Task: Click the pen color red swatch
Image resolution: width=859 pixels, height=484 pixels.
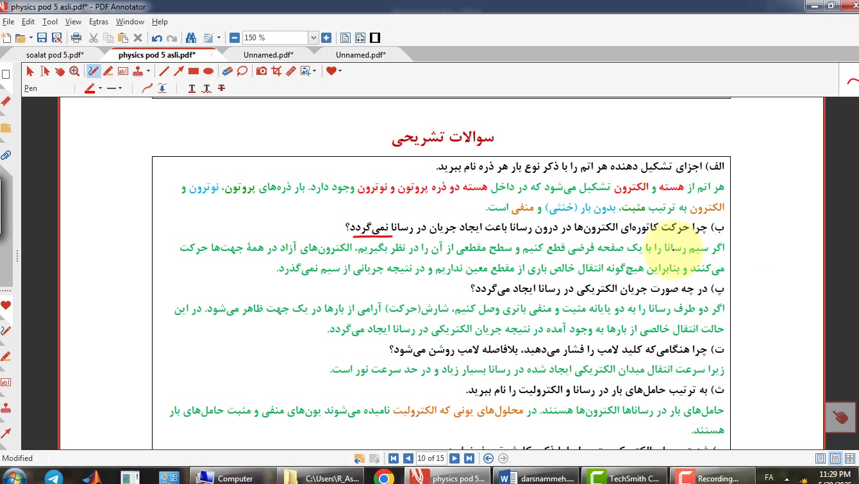Action: 89,88
